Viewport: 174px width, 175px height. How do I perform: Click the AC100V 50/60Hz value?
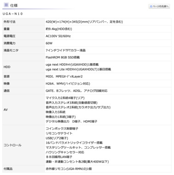tap(58, 36)
